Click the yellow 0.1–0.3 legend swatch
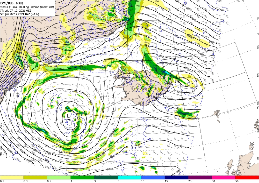This screenshot has height=183, width=259. pyautogui.click(x=12, y=177)
